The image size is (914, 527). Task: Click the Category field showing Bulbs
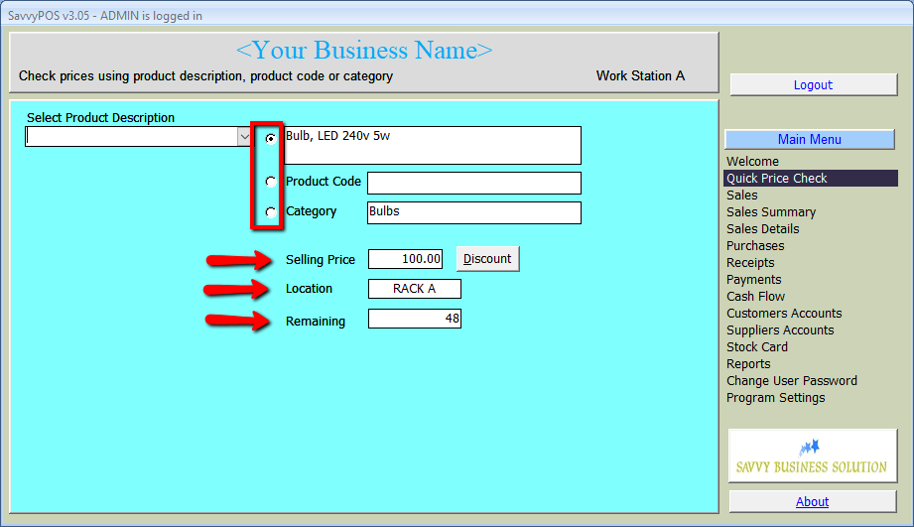click(473, 212)
